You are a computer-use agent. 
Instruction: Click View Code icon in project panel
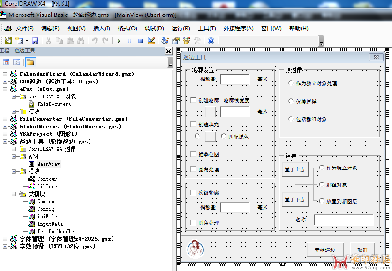[x=6, y=62]
